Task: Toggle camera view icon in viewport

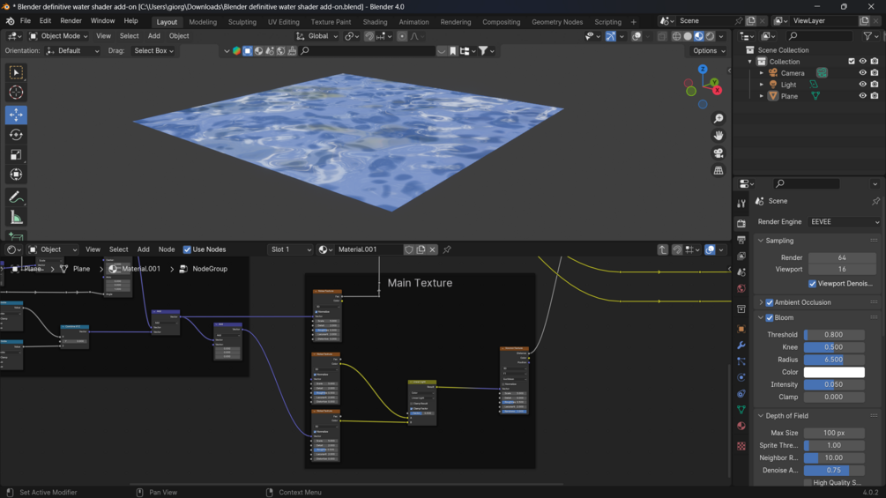Action: (718, 153)
